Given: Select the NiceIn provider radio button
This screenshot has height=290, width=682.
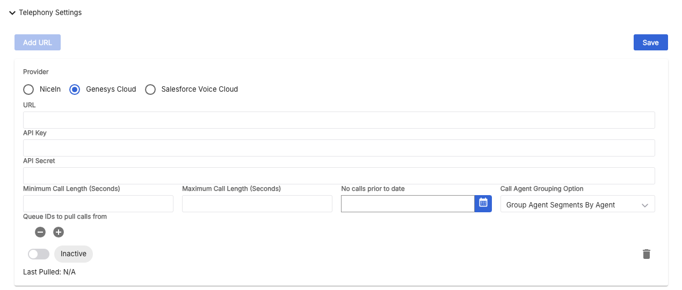Looking at the screenshot, I should click(x=28, y=90).
